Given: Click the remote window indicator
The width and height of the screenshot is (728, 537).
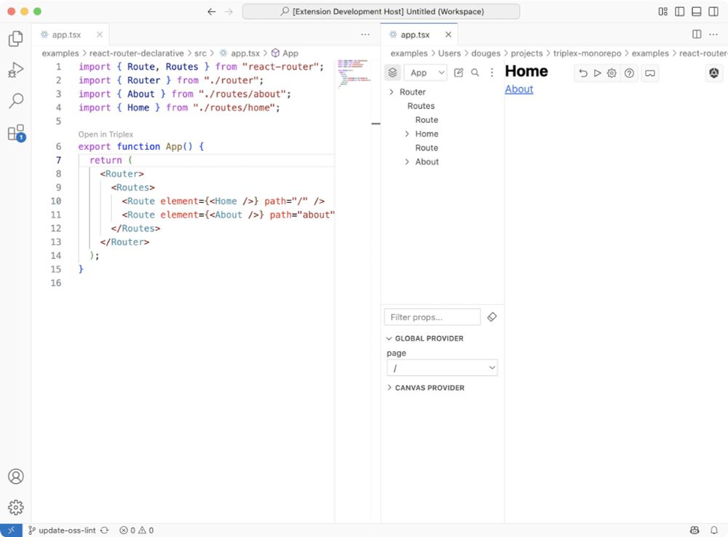Looking at the screenshot, I should pyautogui.click(x=11, y=530).
